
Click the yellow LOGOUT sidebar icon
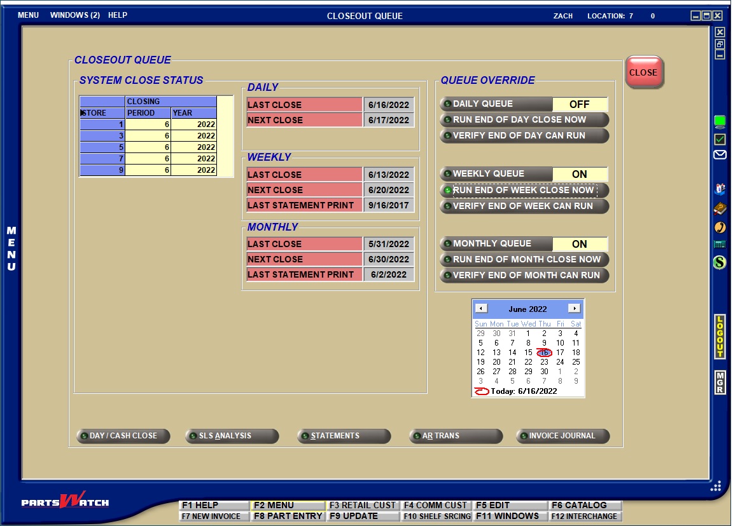(720, 336)
